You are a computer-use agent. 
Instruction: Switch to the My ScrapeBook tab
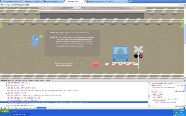point(11,1)
